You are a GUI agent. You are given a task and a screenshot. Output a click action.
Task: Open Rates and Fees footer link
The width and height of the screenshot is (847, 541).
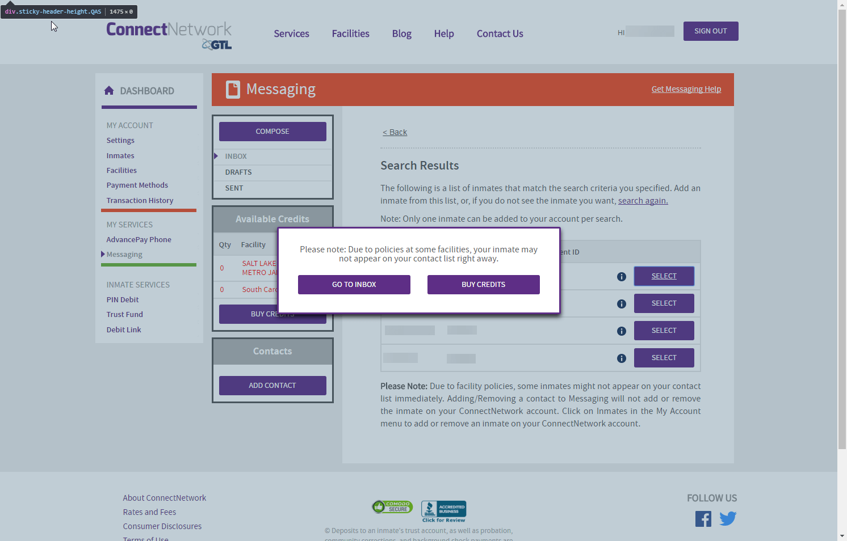pos(150,512)
